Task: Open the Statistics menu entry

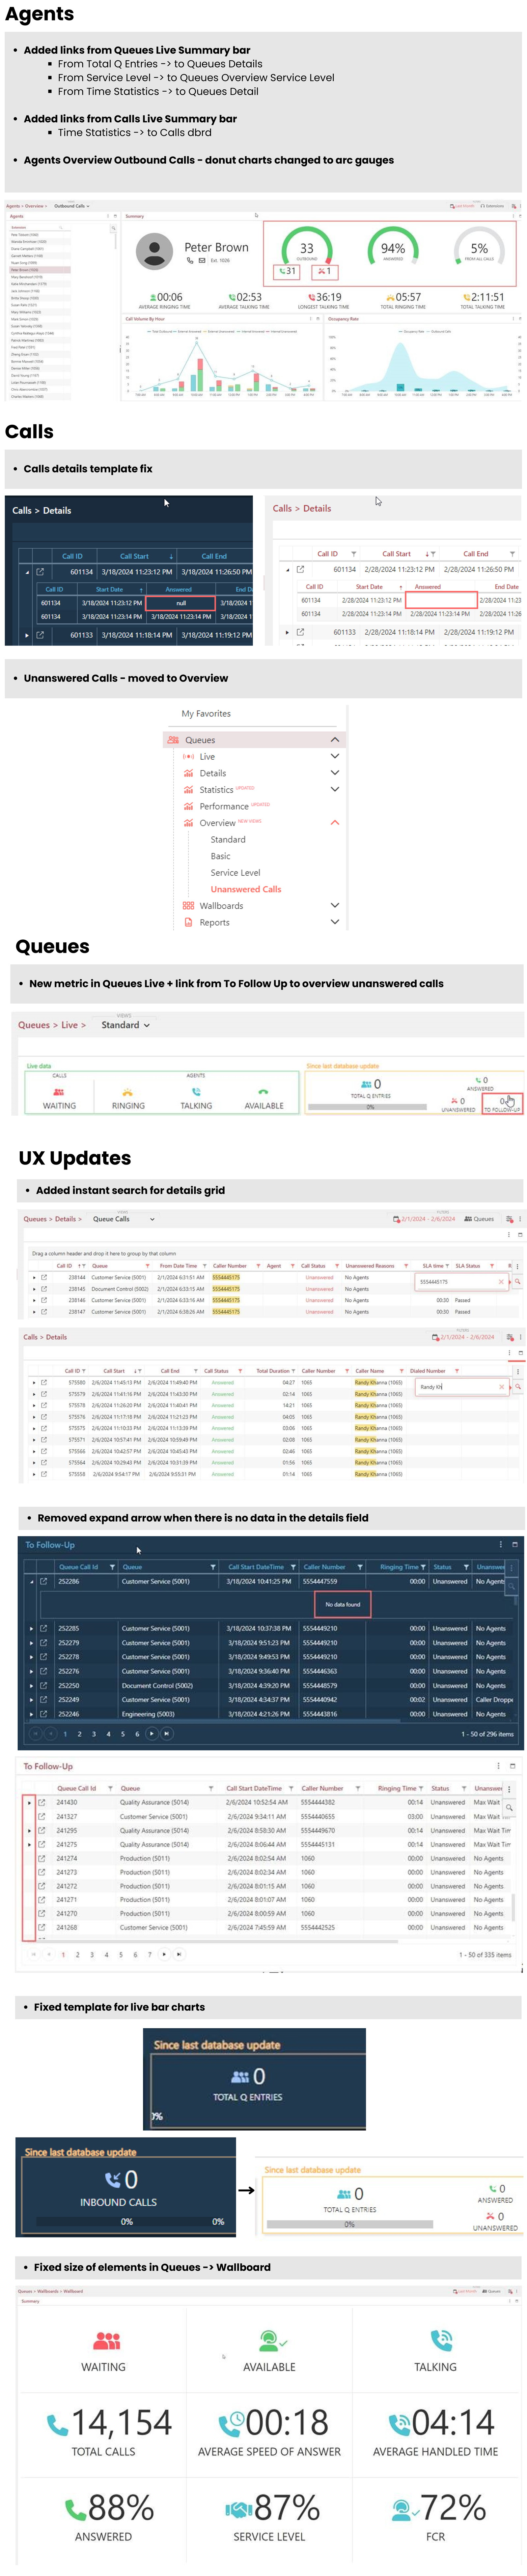Action: (217, 790)
